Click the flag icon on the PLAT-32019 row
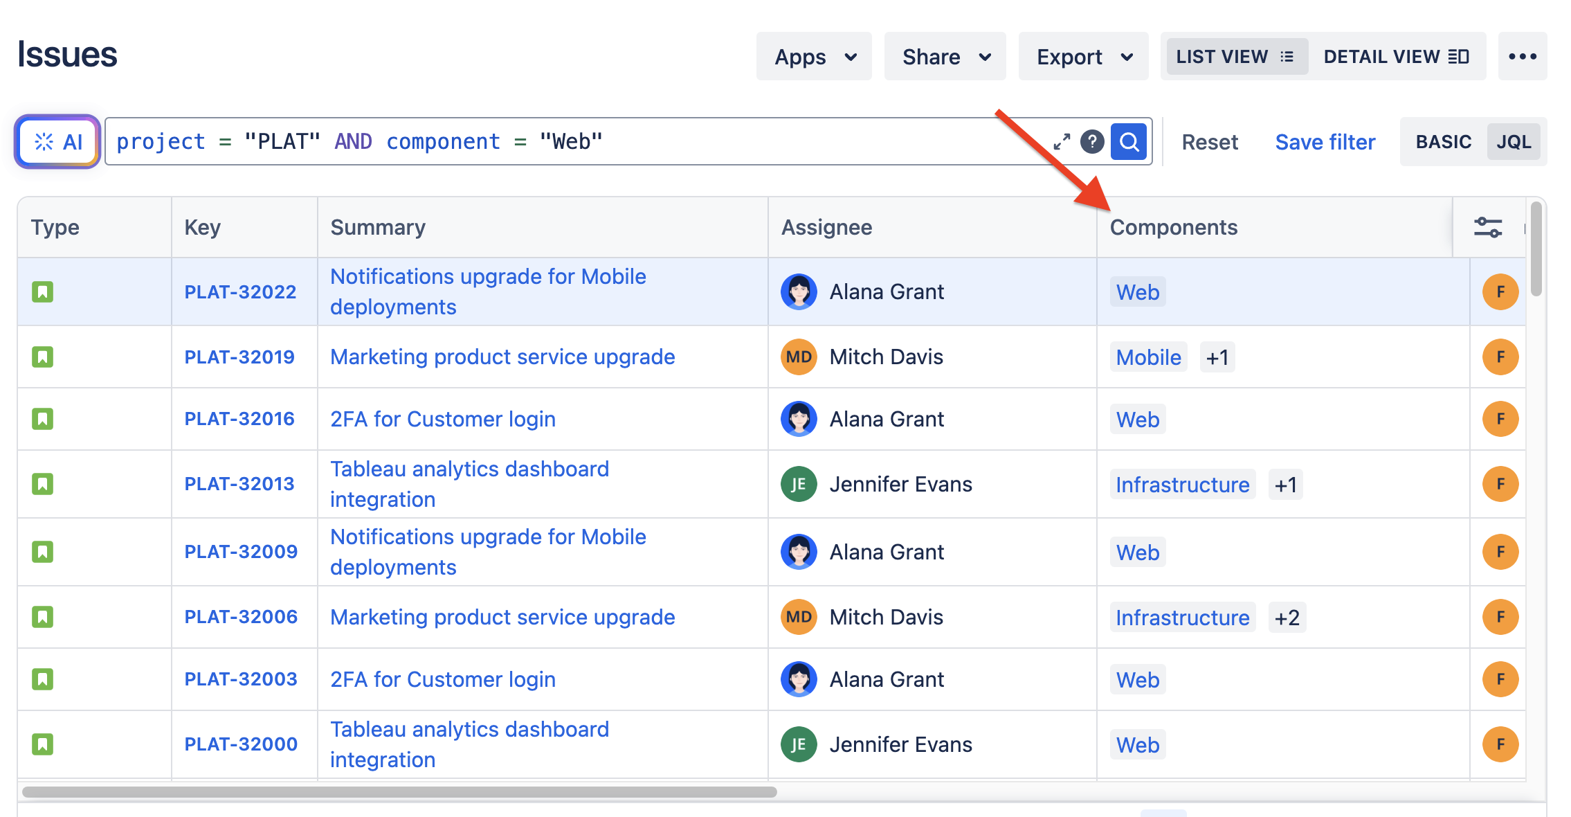The image size is (1571, 817). [1500, 357]
